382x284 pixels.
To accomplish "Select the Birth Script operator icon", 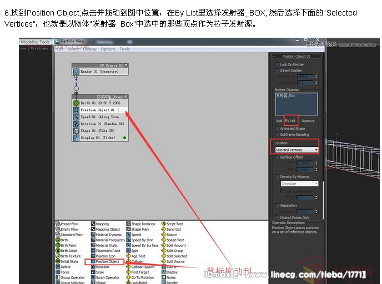I will coord(58,250).
